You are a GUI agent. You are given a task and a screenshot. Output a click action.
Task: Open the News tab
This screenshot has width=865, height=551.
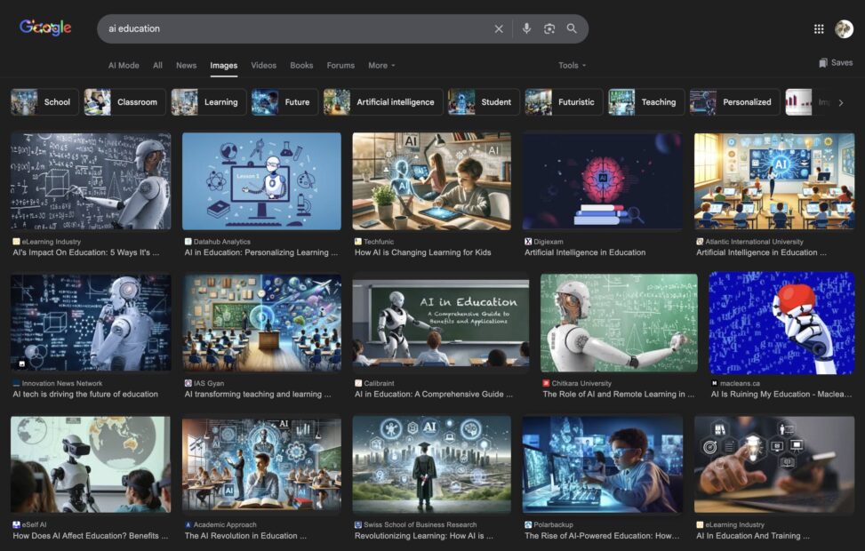click(x=187, y=65)
